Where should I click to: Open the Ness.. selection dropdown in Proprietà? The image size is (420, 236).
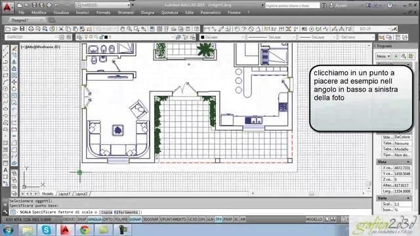(383, 56)
